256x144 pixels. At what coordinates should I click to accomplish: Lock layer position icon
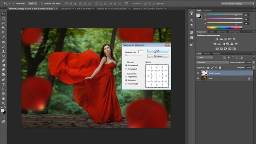tap(216, 68)
